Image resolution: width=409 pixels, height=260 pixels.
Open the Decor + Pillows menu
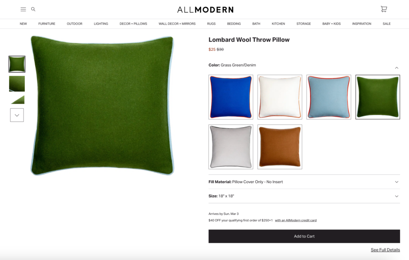[x=133, y=24]
